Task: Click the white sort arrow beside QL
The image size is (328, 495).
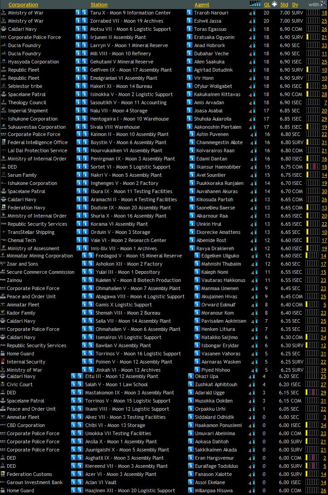Action: 274,4
